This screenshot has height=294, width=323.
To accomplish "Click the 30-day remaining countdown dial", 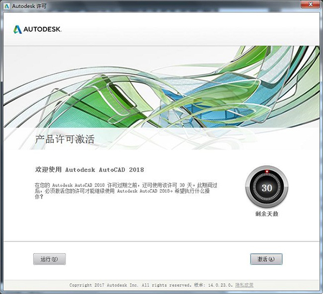I will click(267, 187).
